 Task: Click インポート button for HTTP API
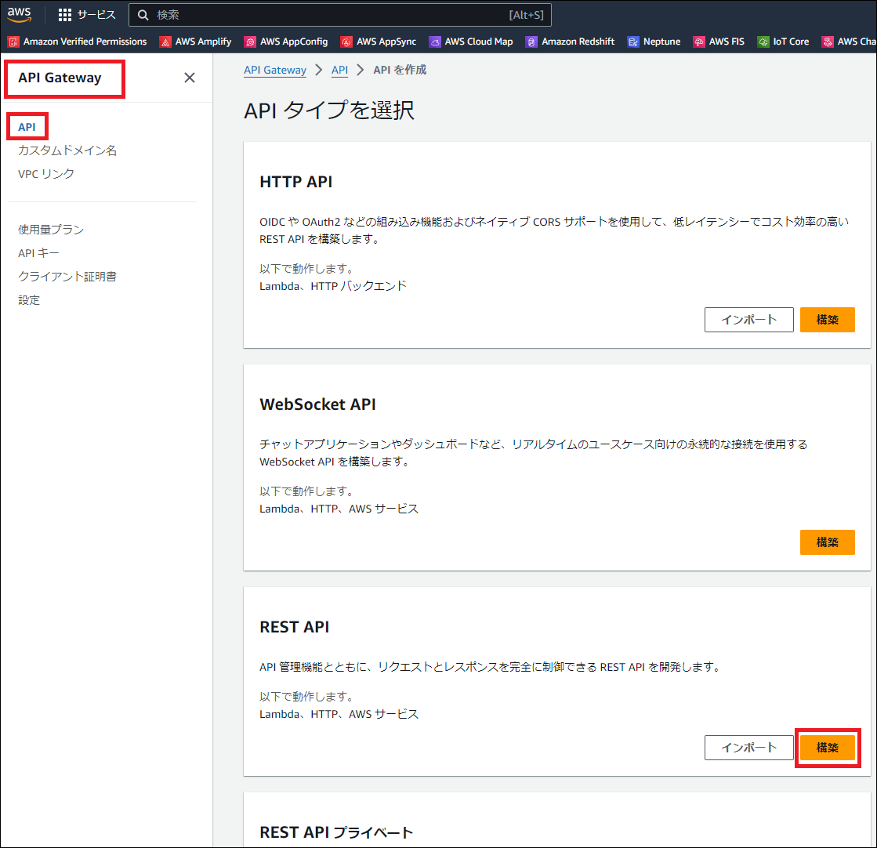pyautogui.click(x=748, y=320)
